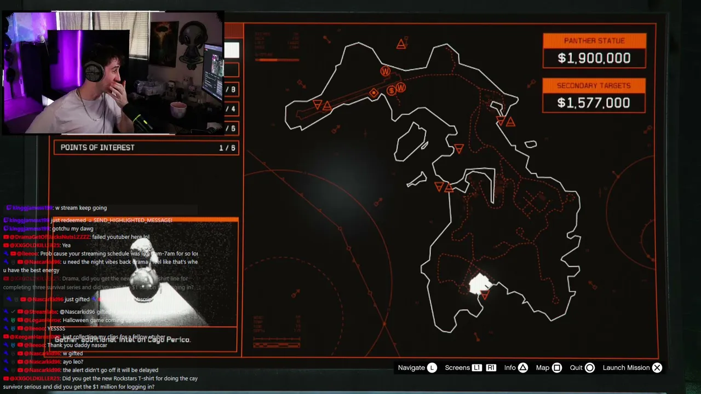Screen dimensions: 701x394
Task: Click the L1 screens button
Action: [x=477, y=368]
